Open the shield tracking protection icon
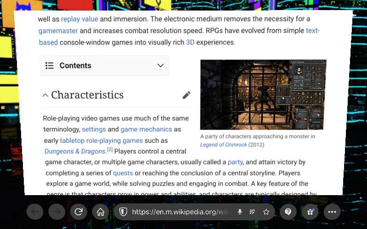 [123, 212]
